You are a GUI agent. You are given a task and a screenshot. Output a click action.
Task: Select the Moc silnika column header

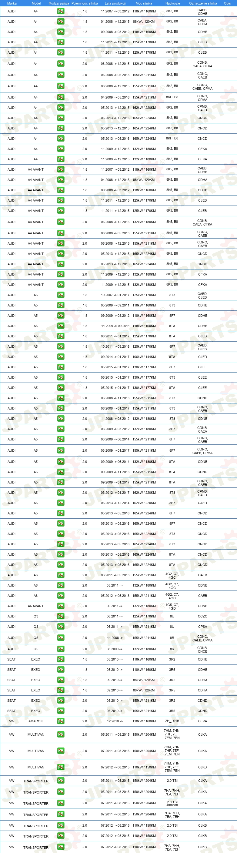click(144, 3)
